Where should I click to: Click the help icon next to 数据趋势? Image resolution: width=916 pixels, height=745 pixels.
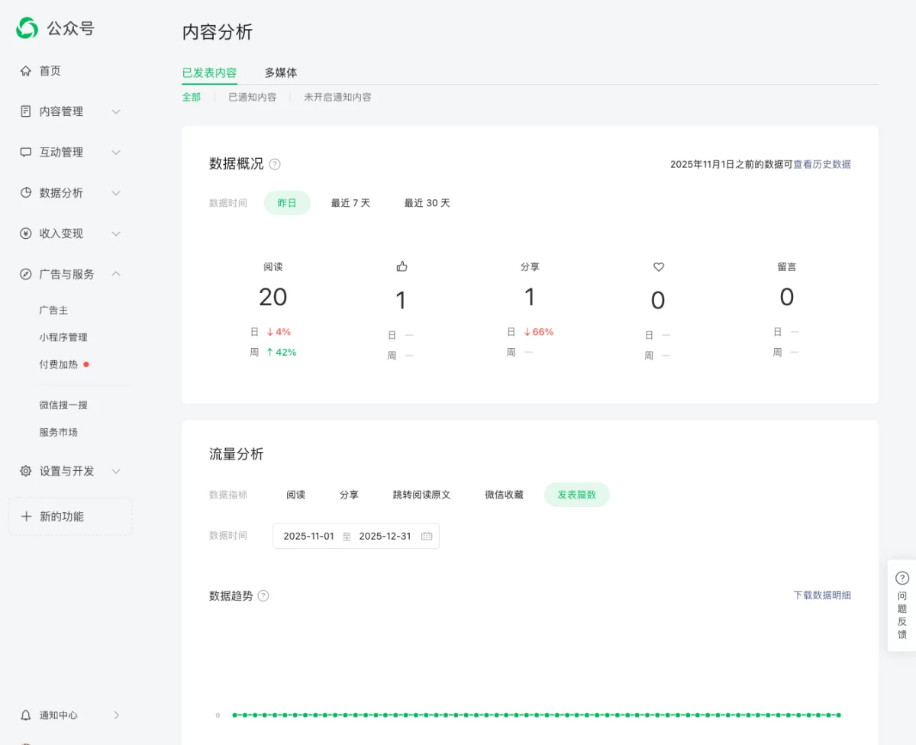(263, 595)
